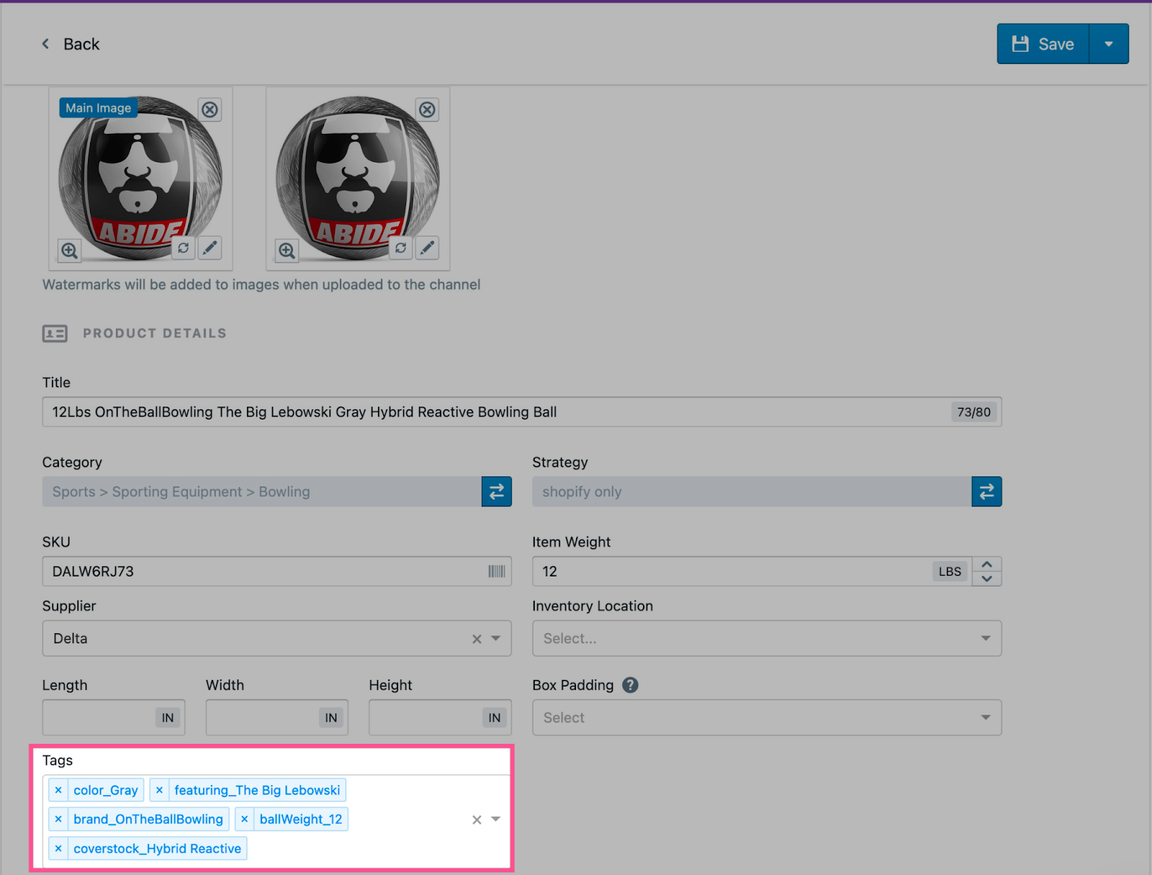Select the second image thumbnail

pos(358,178)
